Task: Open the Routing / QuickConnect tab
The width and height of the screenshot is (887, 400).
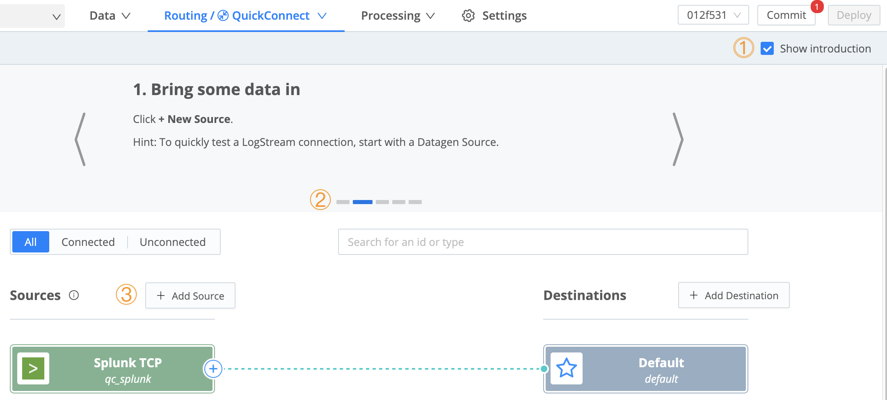Action: coord(245,16)
